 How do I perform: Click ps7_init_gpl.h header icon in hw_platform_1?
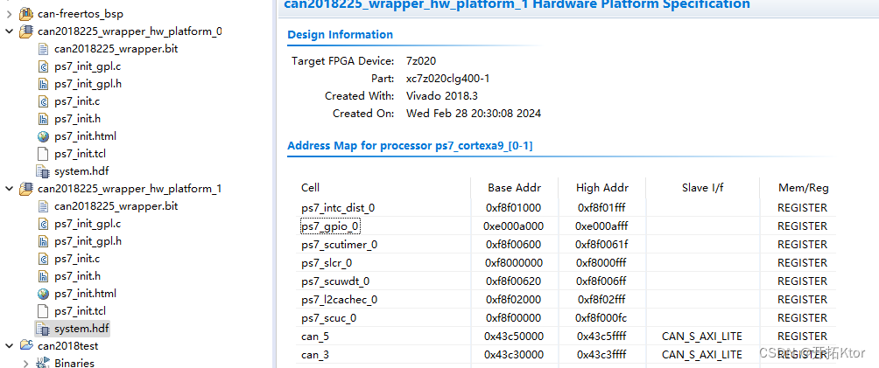tap(43, 241)
